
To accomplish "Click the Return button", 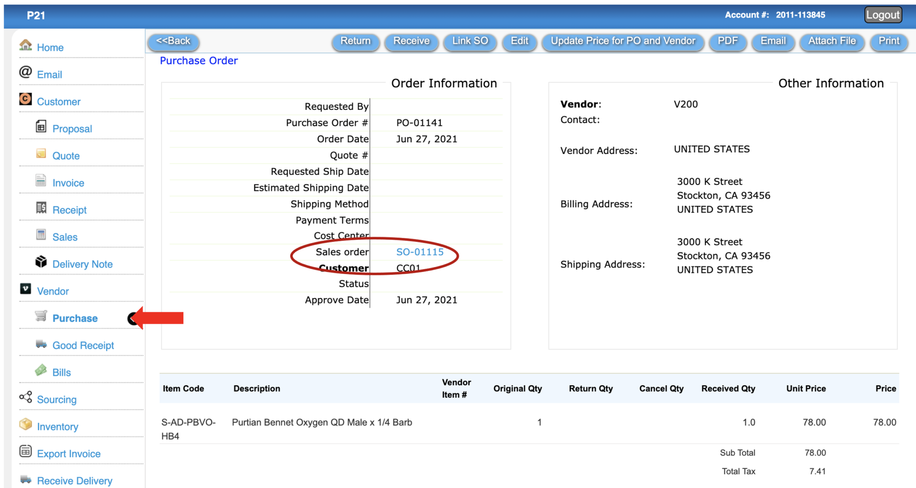I will (356, 42).
